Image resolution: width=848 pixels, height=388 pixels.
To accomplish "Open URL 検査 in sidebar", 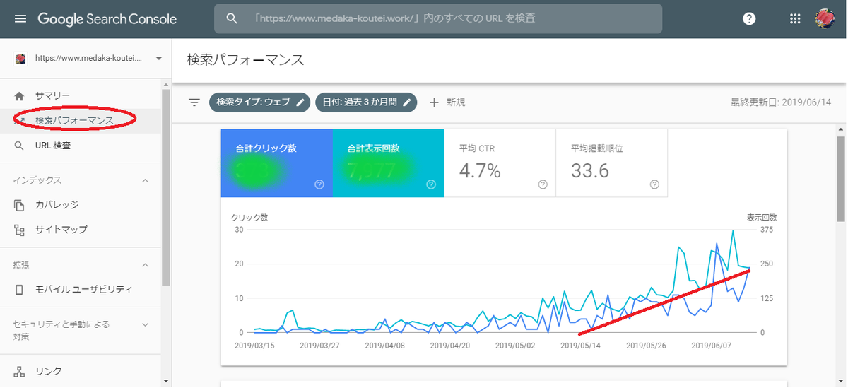I will [53, 146].
